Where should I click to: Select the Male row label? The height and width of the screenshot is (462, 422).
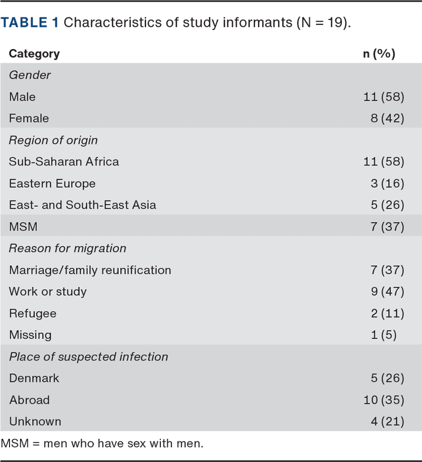point(22,97)
